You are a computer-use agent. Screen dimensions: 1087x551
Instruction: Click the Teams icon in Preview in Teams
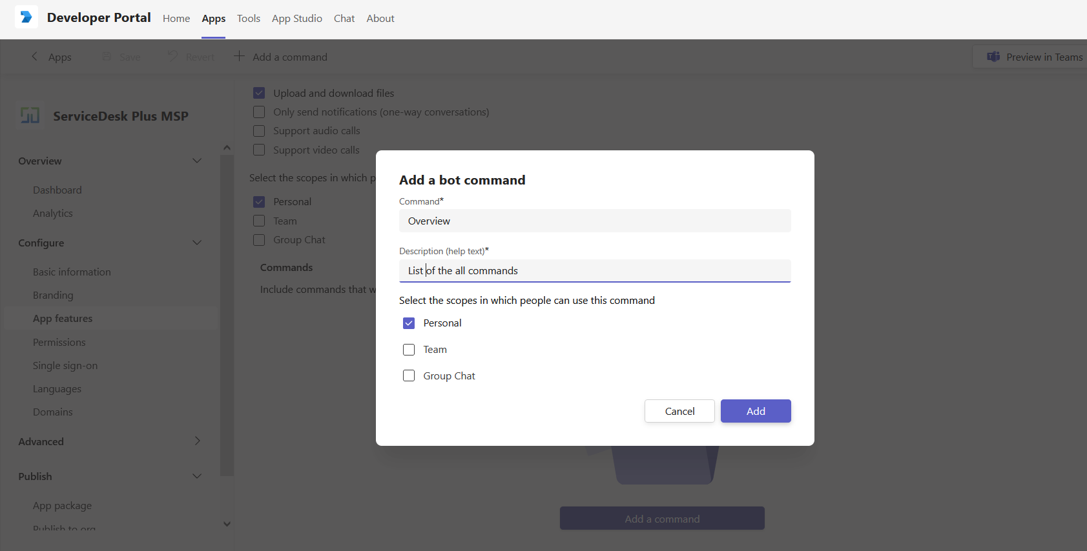click(993, 57)
